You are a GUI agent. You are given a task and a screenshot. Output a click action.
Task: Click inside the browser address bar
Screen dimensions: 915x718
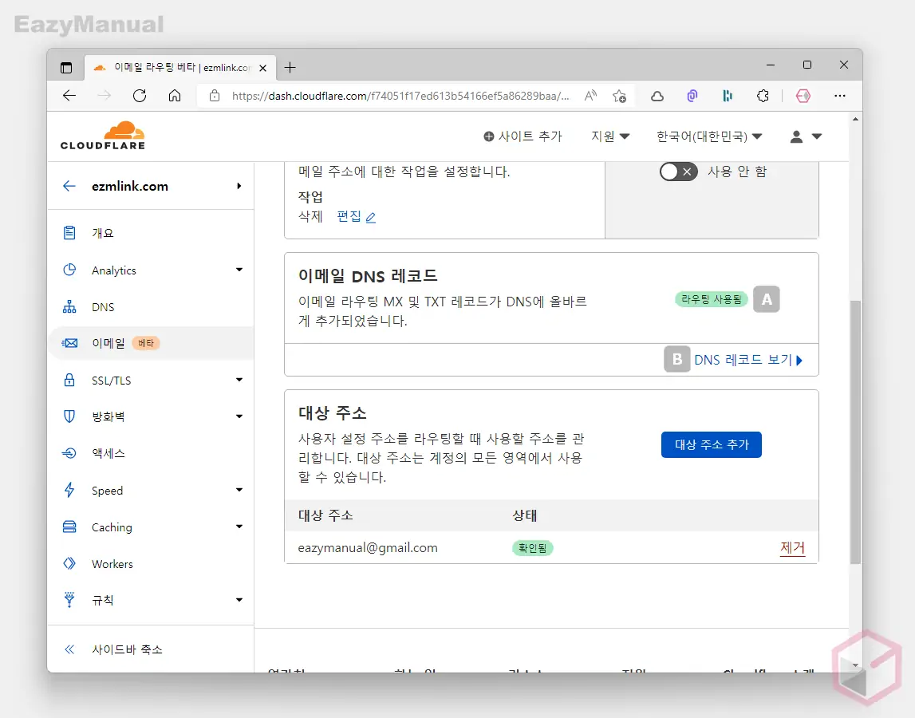coord(399,95)
